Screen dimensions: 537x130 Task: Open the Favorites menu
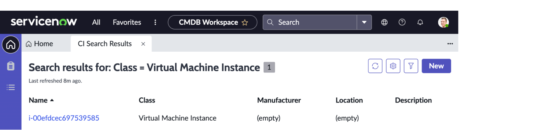coord(127,22)
